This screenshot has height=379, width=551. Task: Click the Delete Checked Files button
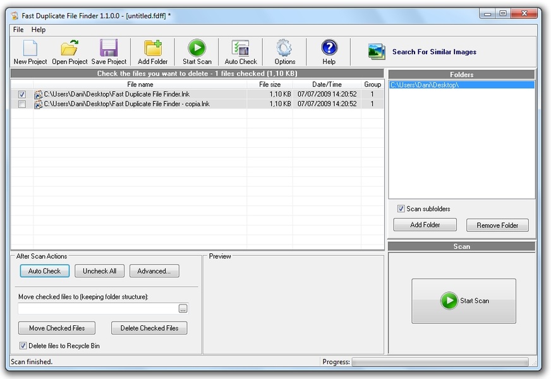(149, 328)
